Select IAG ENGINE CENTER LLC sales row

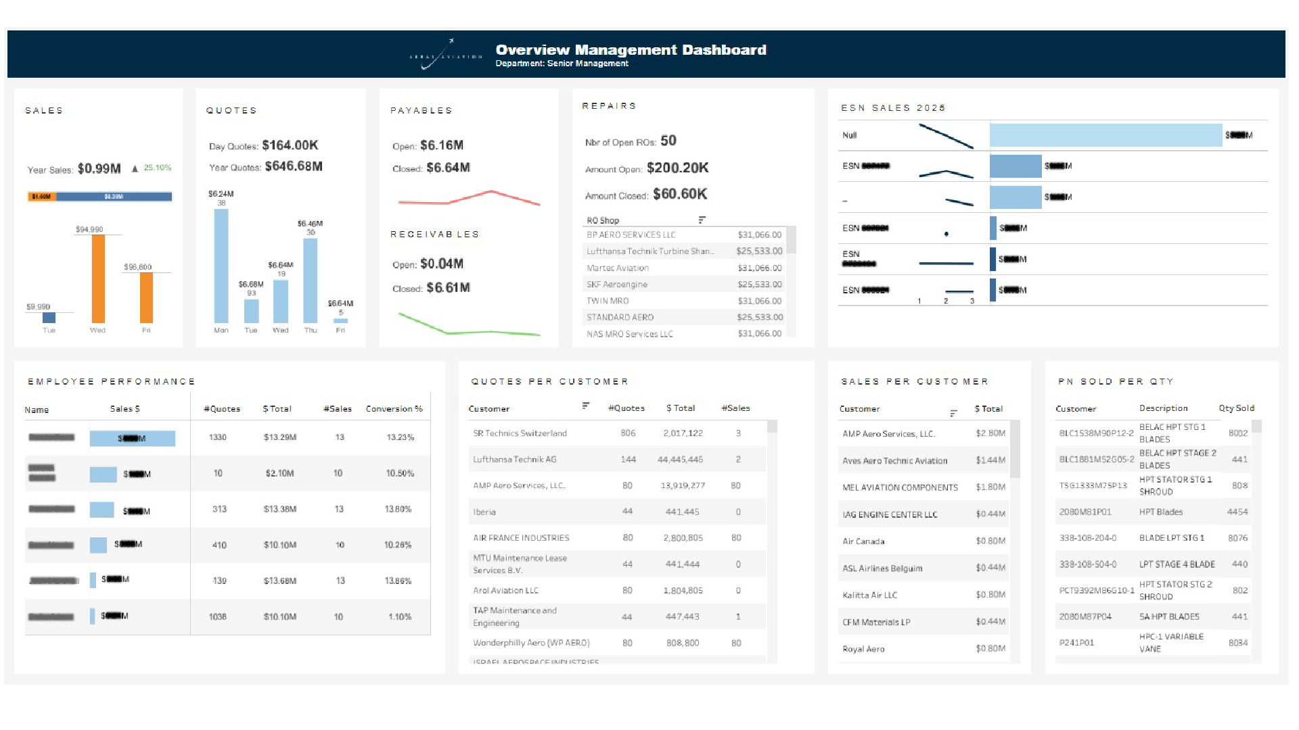[924, 514]
